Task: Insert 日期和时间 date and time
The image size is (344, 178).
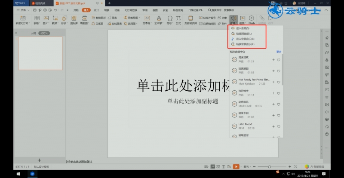Action: tap(207, 24)
